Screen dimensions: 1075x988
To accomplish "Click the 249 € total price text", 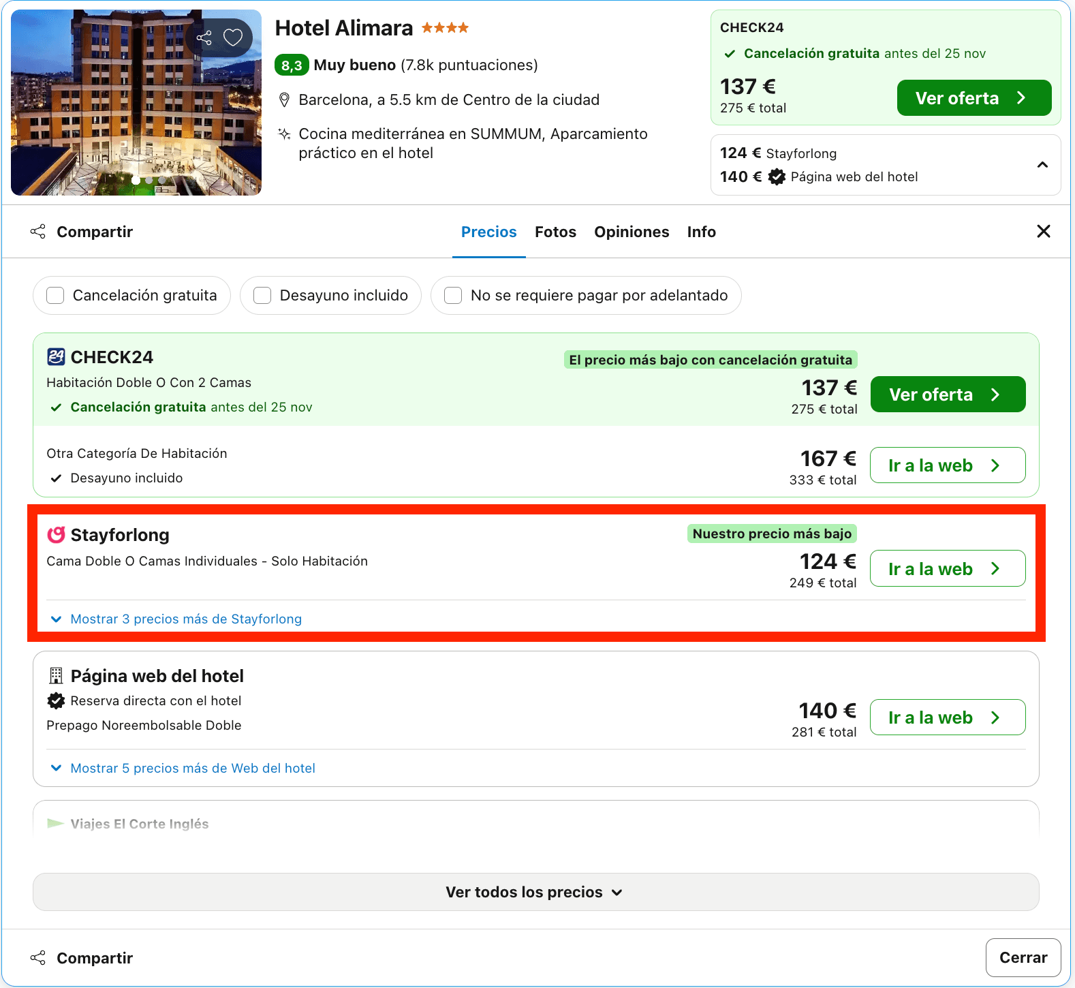I will click(823, 583).
